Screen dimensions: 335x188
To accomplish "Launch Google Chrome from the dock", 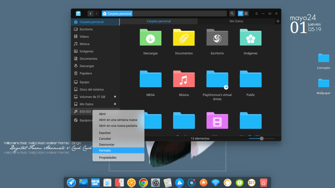I will tap(143, 182).
